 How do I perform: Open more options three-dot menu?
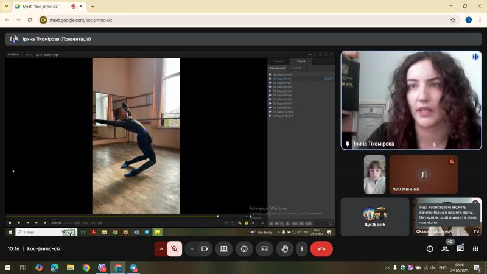[301, 249]
